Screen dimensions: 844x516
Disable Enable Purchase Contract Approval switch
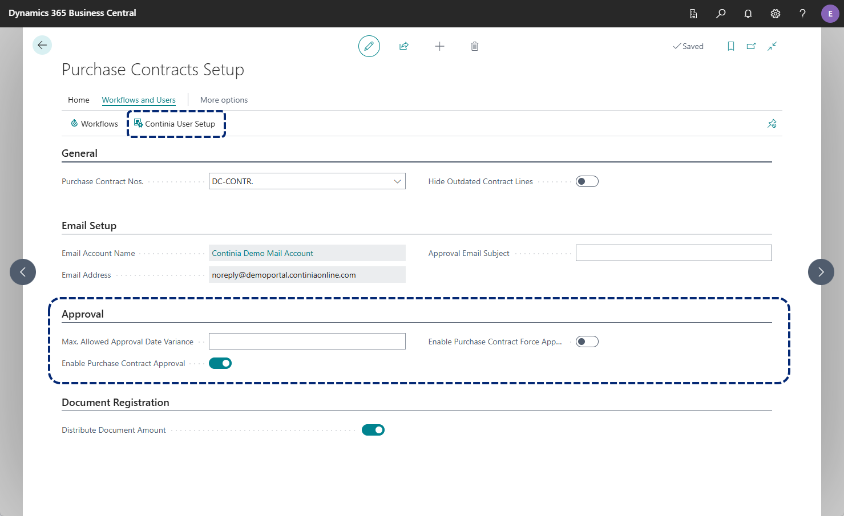(x=220, y=363)
